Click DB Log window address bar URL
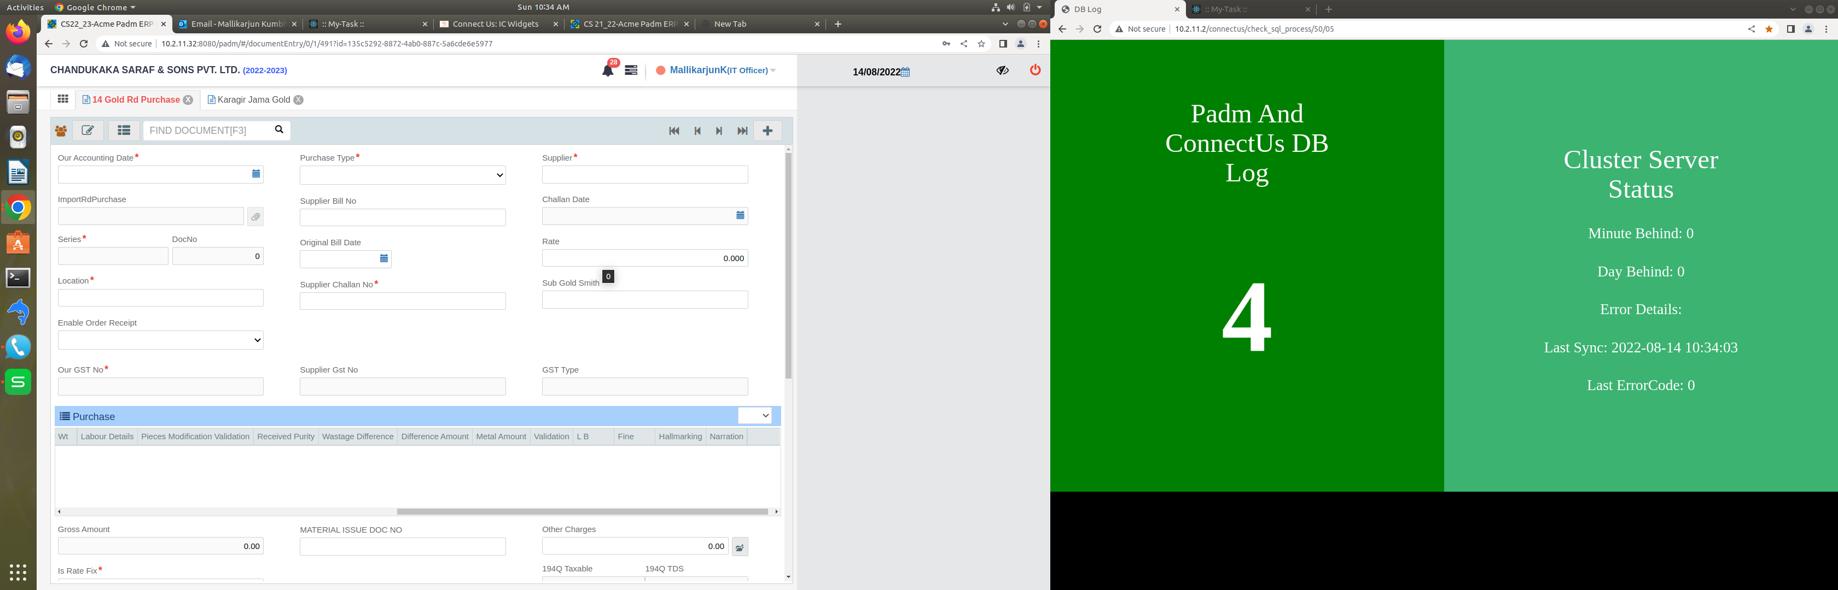This screenshot has width=1838, height=590. [1254, 29]
